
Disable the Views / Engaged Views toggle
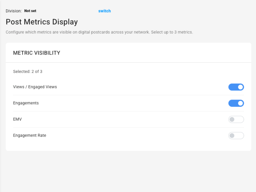236,87
